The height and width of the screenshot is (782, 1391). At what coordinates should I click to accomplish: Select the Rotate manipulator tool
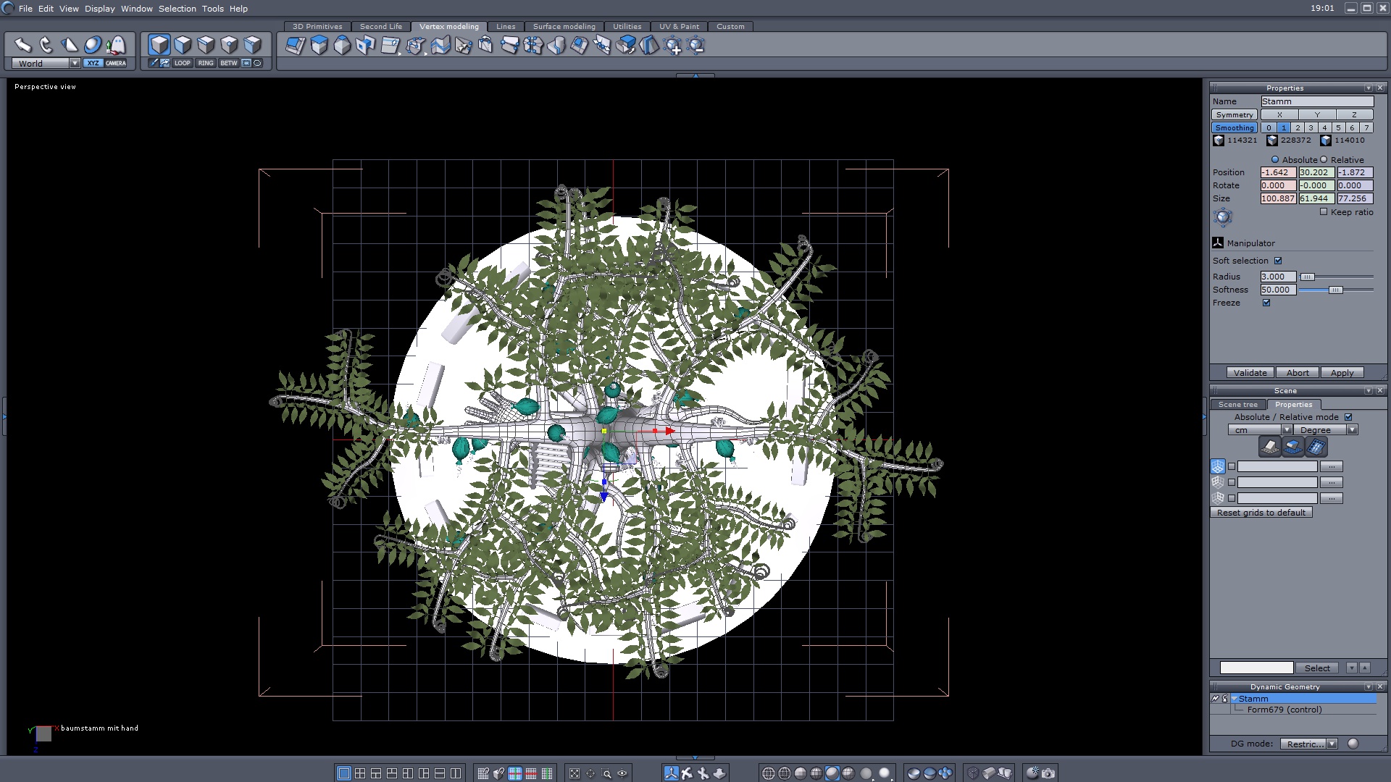tap(46, 46)
